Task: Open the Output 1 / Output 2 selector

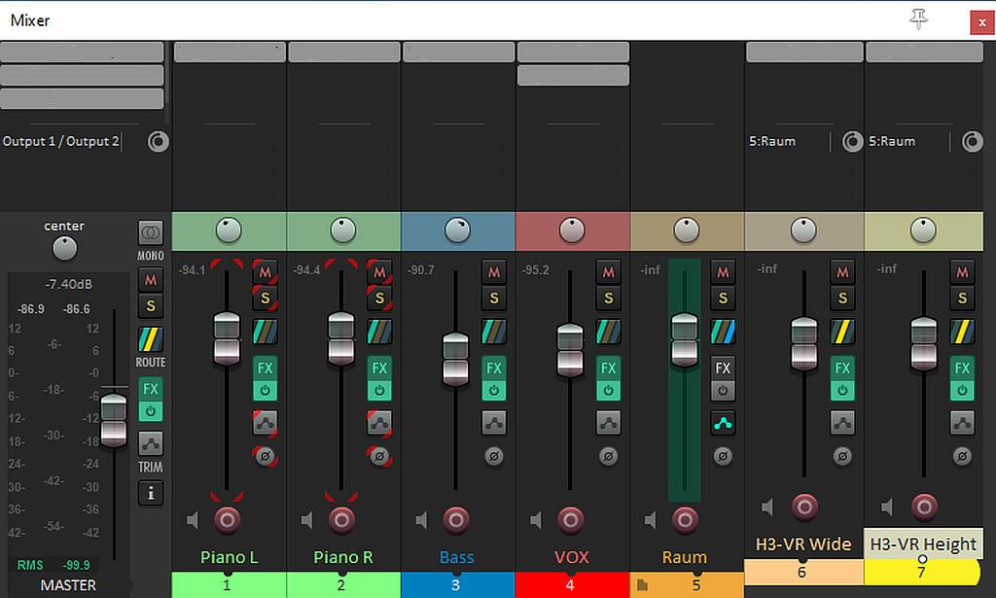Action: 60,142
